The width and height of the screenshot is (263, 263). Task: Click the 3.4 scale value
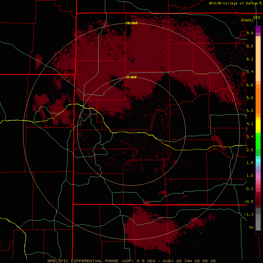pos(250,136)
